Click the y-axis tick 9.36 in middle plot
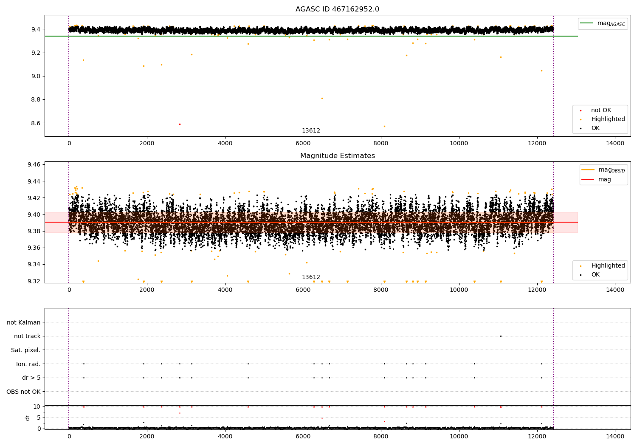The height and width of the screenshot is (446, 637). [33, 248]
